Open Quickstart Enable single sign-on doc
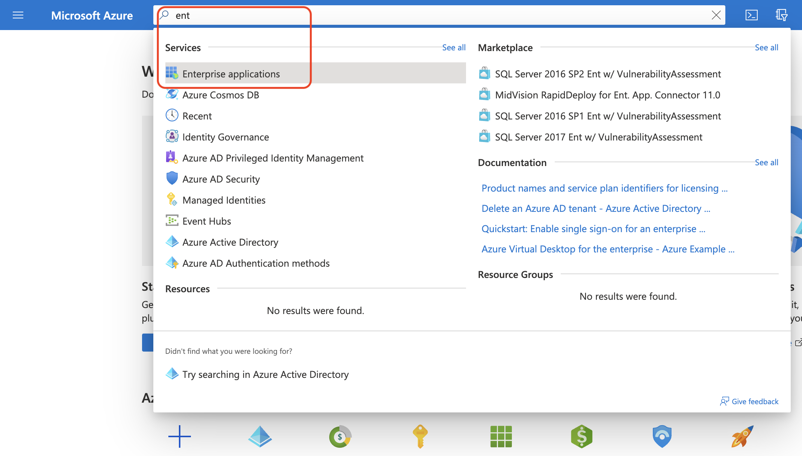Screen dimensions: 802x456 pyautogui.click(x=593, y=228)
